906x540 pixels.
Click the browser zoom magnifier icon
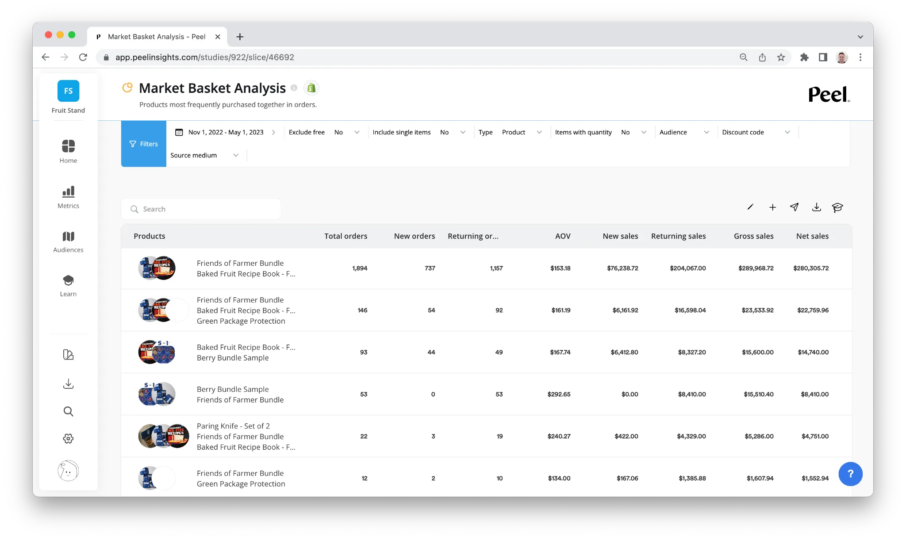[744, 57]
